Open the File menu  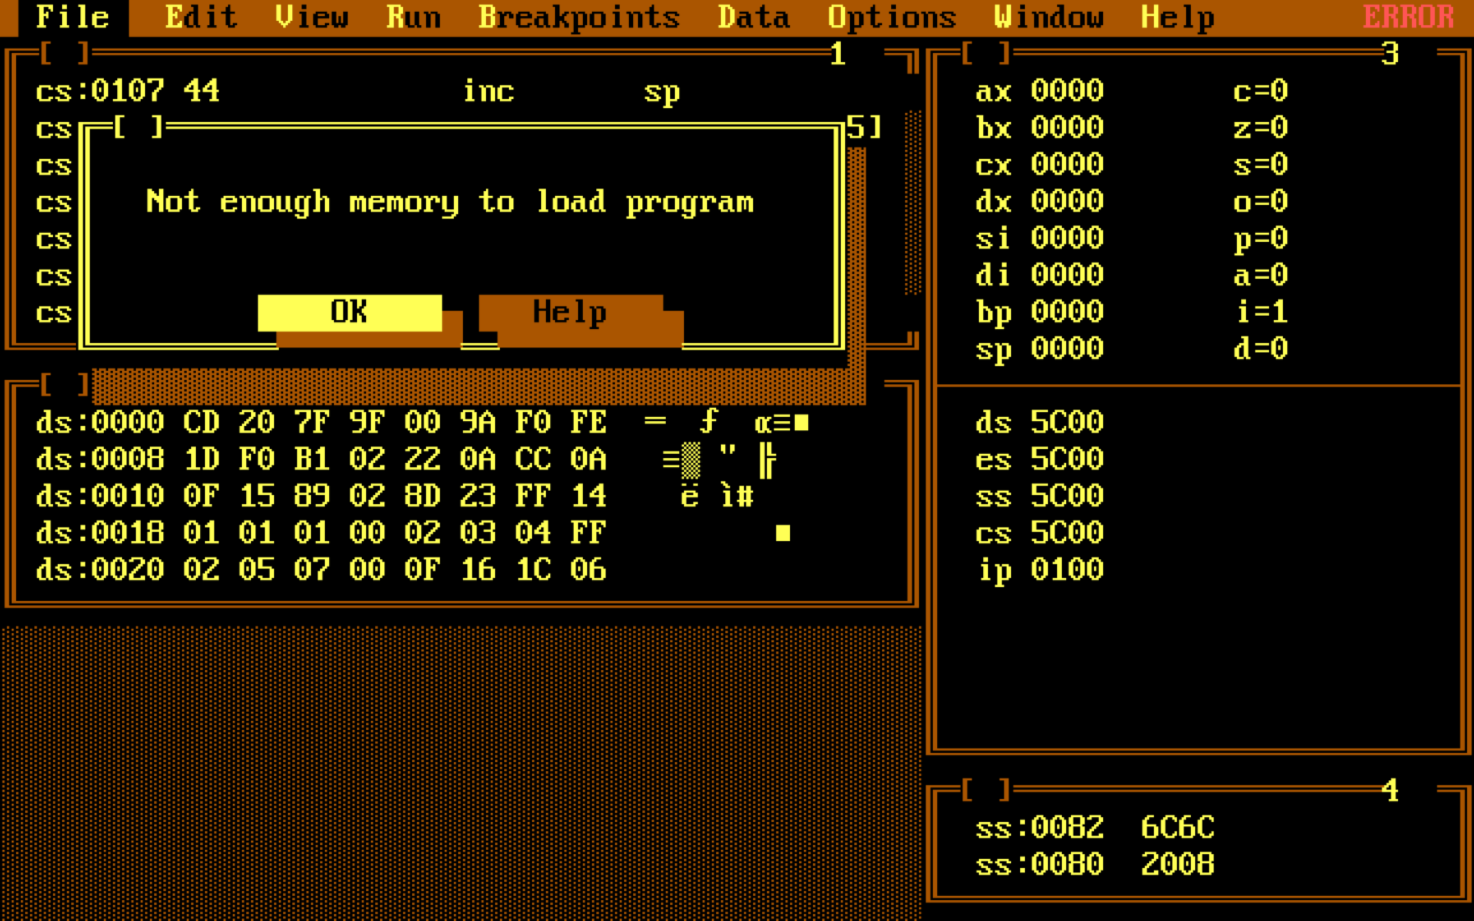click(x=73, y=17)
